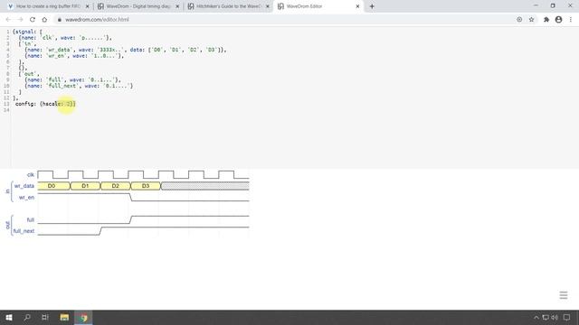Place cursor in the clk signal code line

pos(65,38)
